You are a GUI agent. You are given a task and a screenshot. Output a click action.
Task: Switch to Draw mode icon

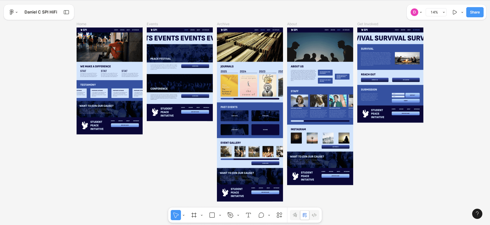coord(295,215)
